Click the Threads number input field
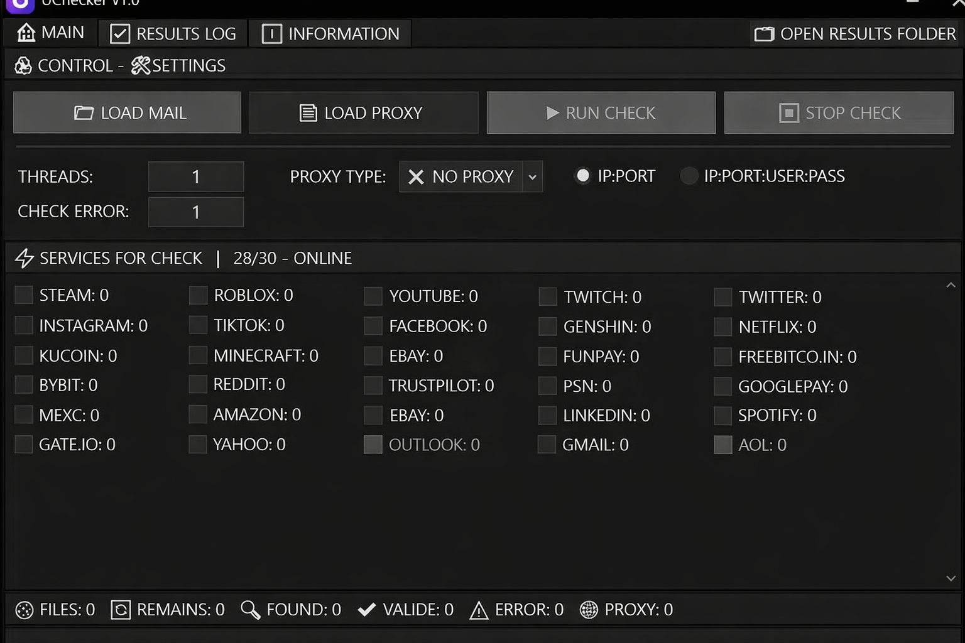The image size is (965, 643). click(x=196, y=176)
